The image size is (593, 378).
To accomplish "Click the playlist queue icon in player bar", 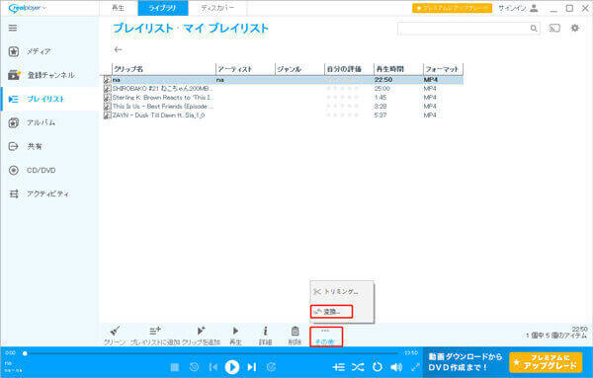I will 338,367.
